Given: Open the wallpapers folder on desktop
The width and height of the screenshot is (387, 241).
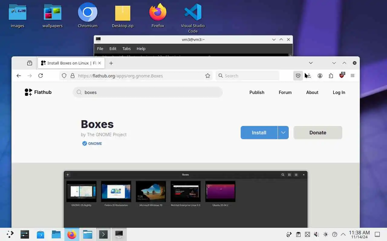Looking at the screenshot, I should coord(53,16).
